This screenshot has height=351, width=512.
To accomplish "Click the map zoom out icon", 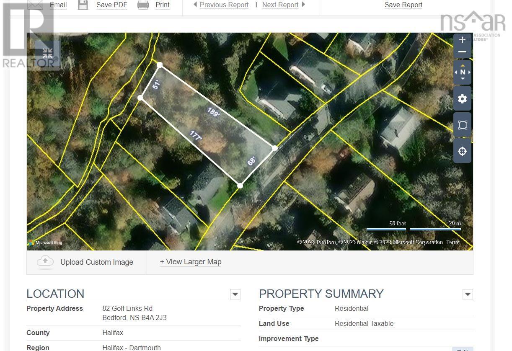I will 462,52.
